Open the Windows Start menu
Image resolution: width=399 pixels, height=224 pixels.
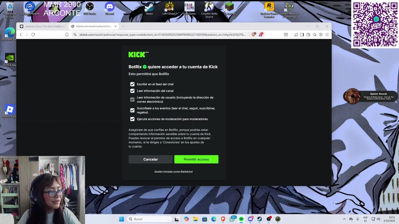(121, 219)
